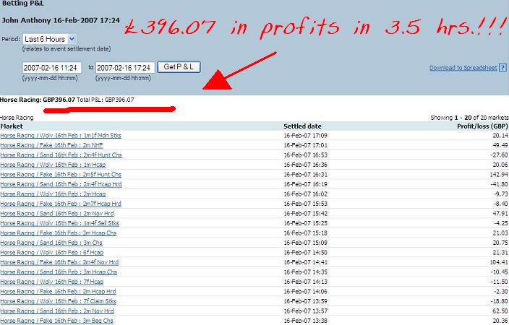The image size is (509, 325).
Task: Click profit value 104.41
Action: tap(499, 262)
